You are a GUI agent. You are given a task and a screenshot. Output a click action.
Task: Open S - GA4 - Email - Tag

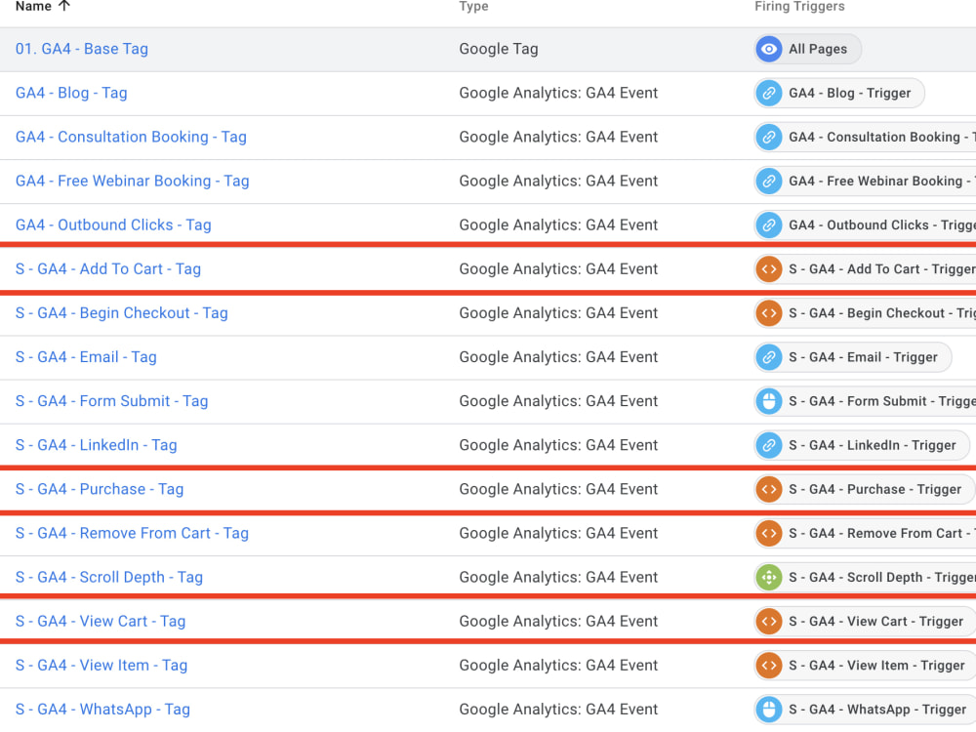click(86, 357)
